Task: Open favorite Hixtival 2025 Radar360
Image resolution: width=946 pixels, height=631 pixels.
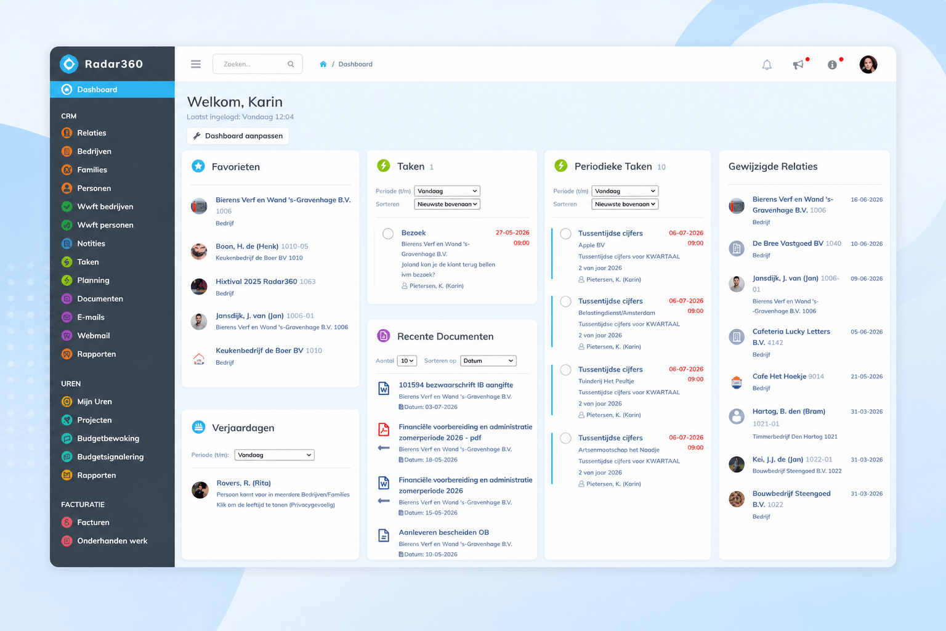Action: (x=256, y=282)
